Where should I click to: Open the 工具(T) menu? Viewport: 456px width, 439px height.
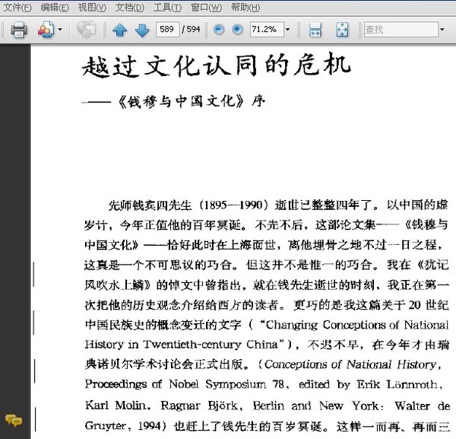pos(167,7)
